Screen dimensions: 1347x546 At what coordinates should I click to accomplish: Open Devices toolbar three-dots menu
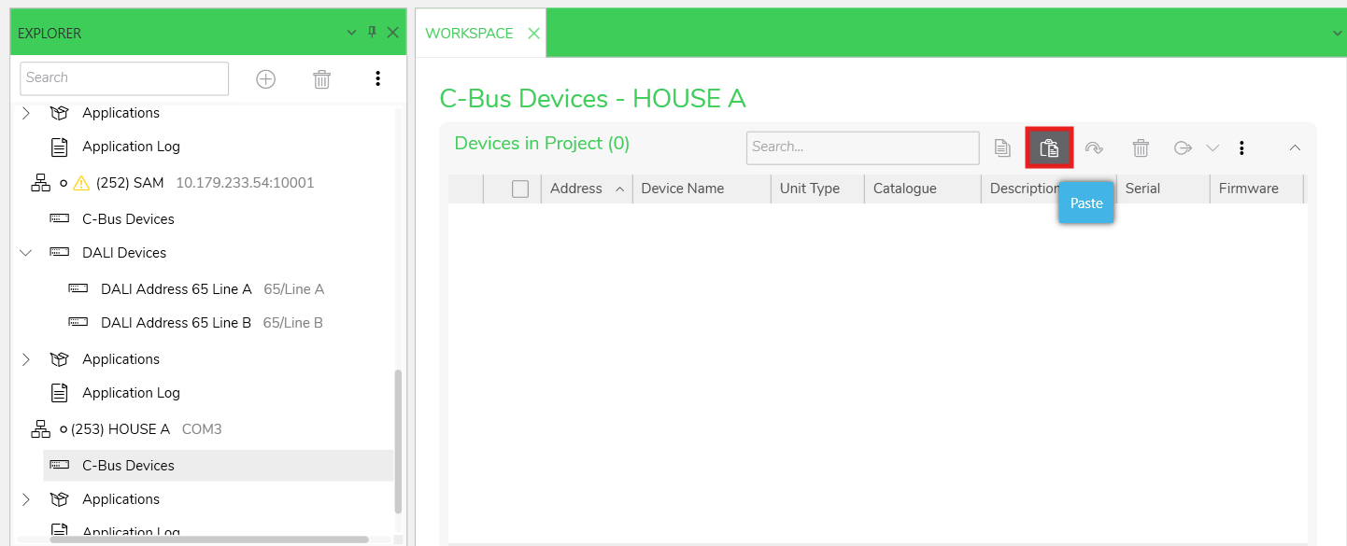click(1241, 147)
